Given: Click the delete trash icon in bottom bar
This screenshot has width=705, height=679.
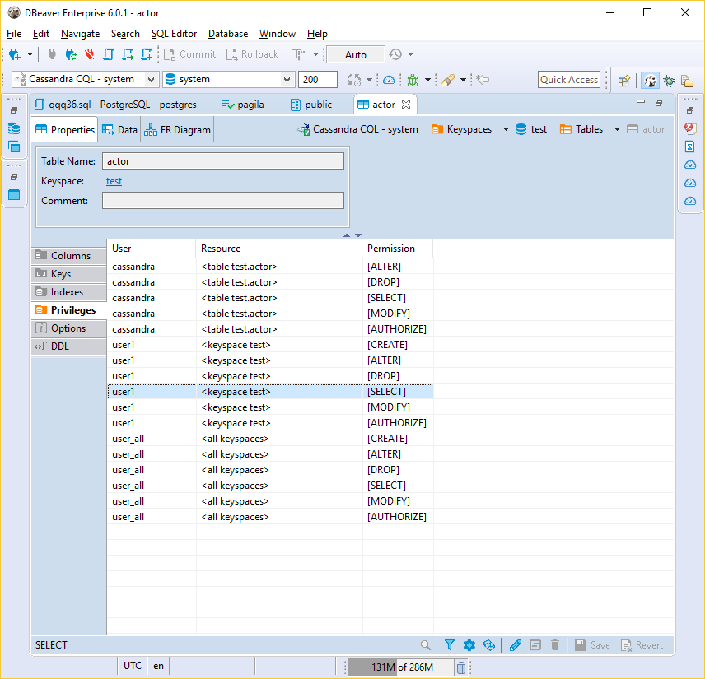Looking at the screenshot, I should click(555, 645).
